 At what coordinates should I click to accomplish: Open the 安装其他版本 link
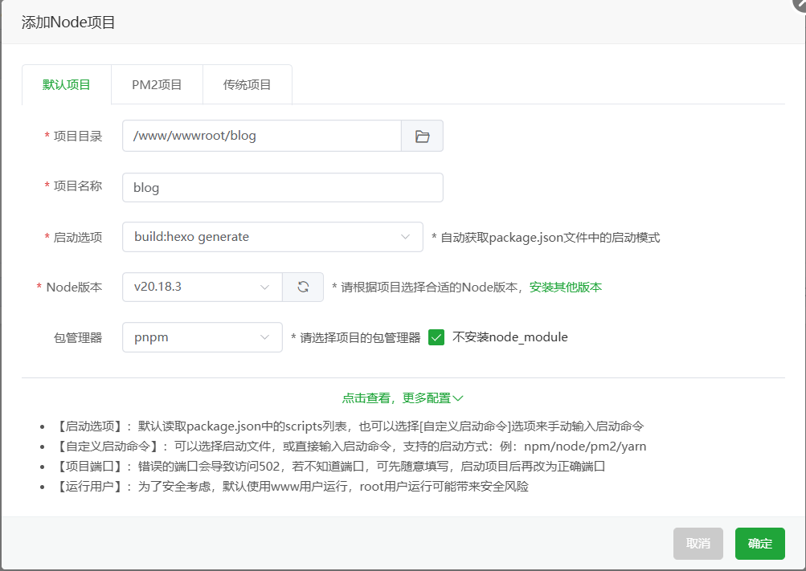(x=566, y=287)
